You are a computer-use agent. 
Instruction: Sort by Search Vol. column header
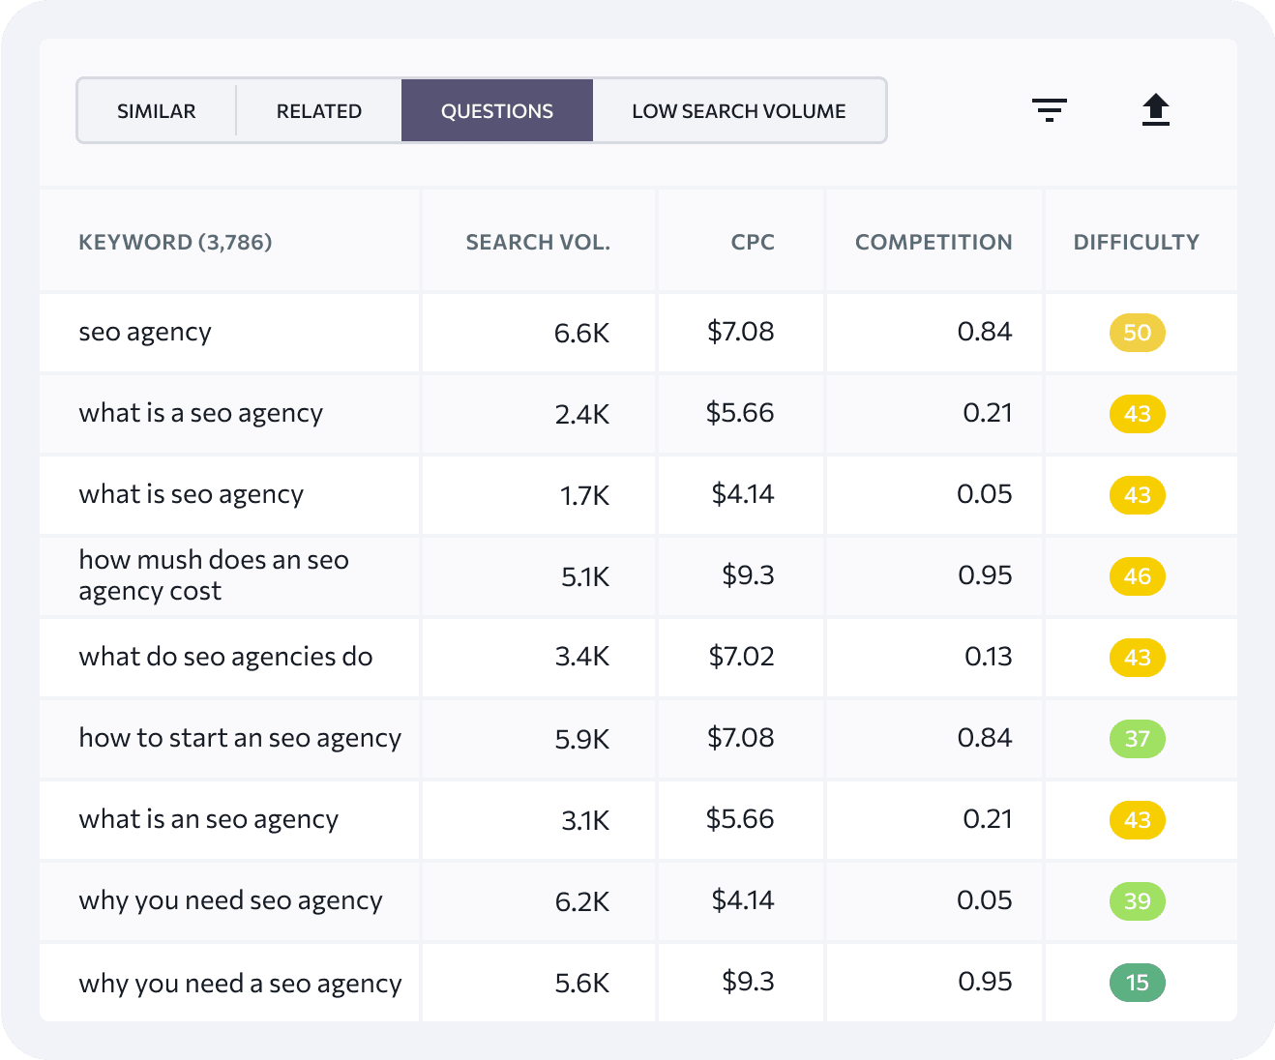click(538, 242)
